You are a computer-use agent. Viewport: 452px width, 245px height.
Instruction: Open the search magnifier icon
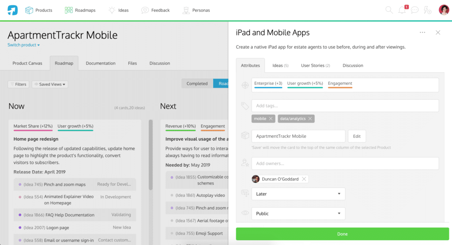[389, 10]
